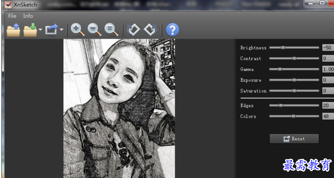Zoom in with the plus magnifier
The height and width of the screenshot is (178, 334).
[77, 30]
